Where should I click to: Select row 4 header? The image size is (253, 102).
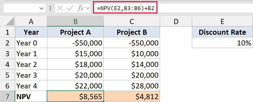coord(7,64)
